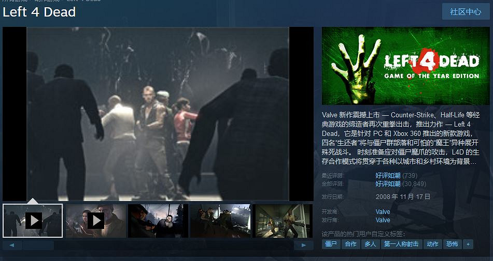This screenshot has width=493, height=261.
Task: Click the plus button to add tags
Action: [x=468, y=244]
